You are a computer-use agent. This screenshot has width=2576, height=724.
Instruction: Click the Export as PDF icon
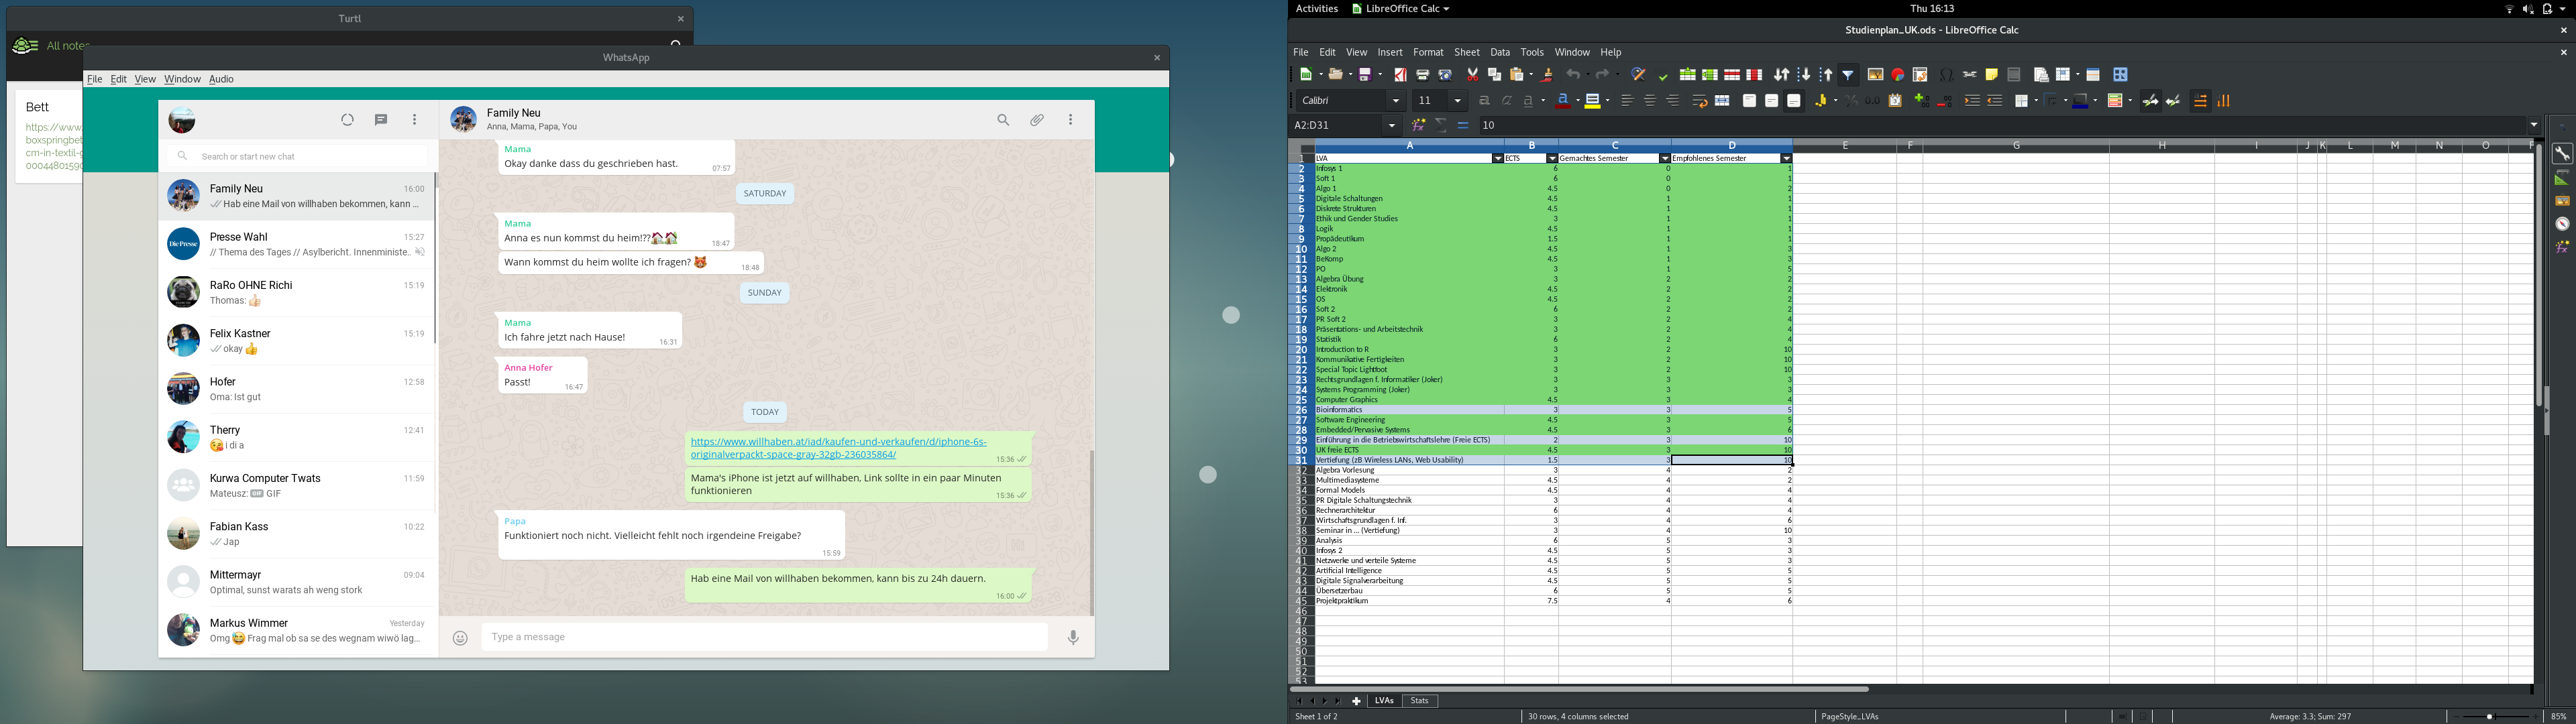(x=1400, y=75)
